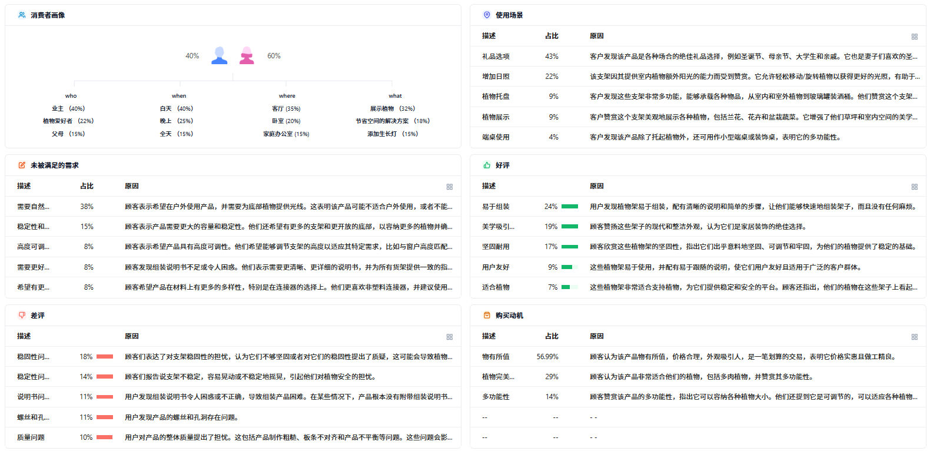Click the 使用场景 location pin icon

pyautogui.click(x=487, y=15)
